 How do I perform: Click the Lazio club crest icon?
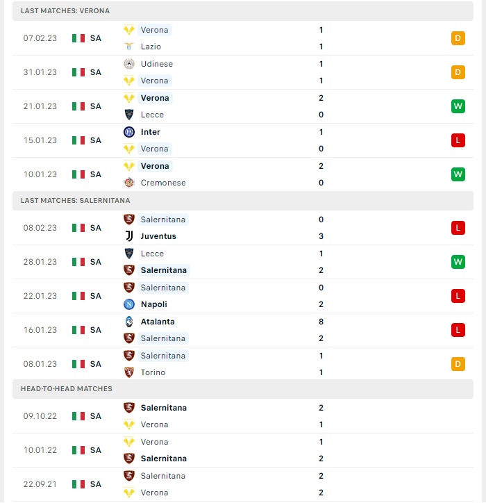pos(129,47)
